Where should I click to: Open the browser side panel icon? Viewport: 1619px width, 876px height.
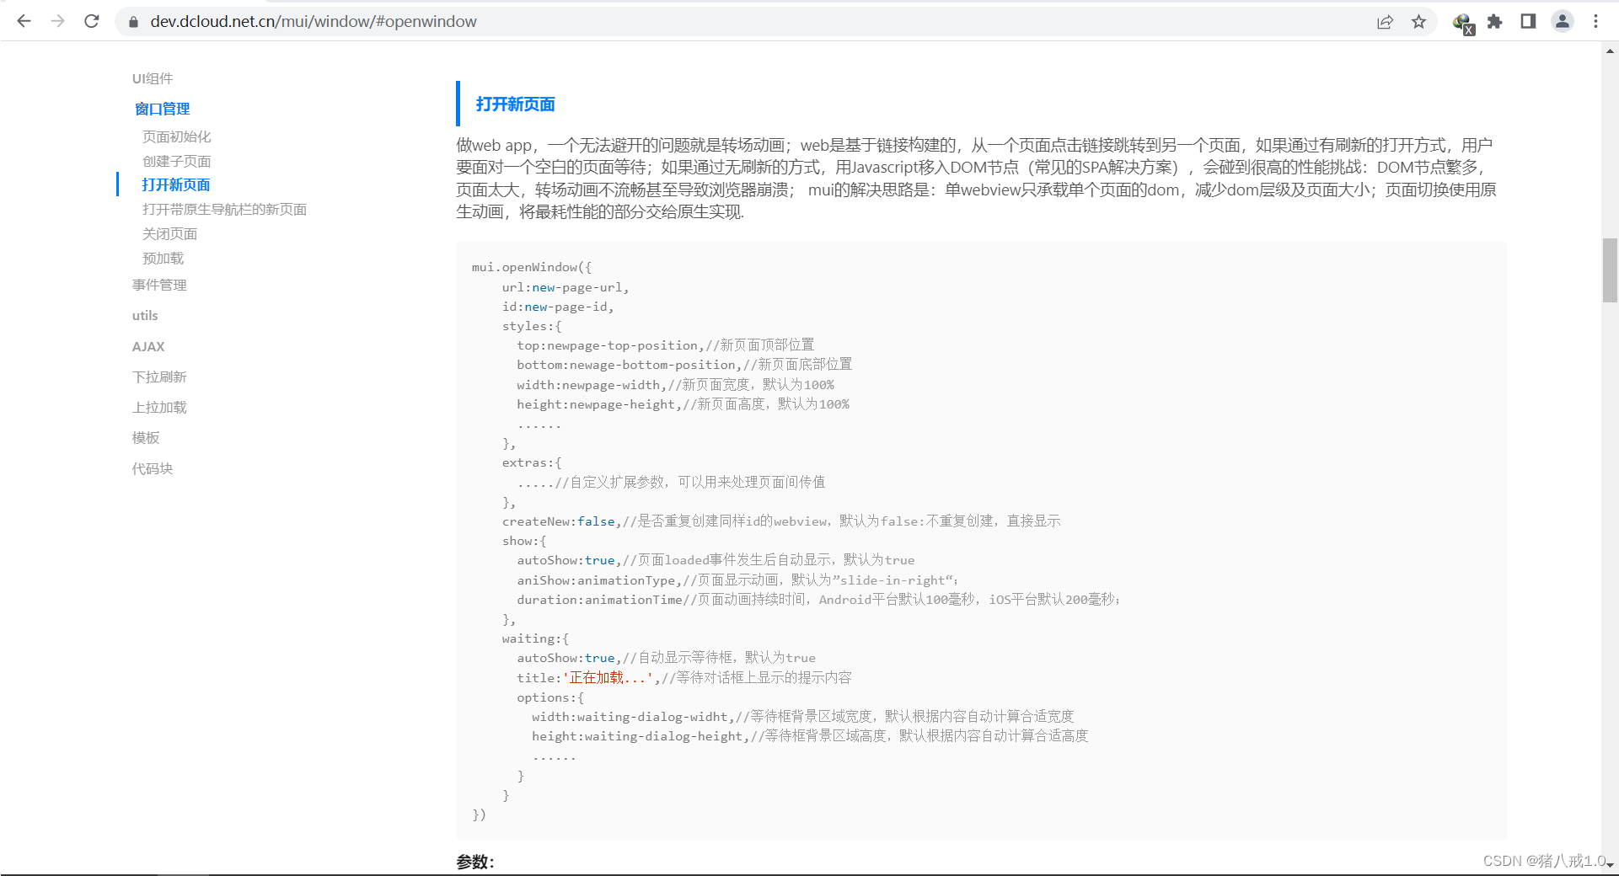(x=1528, y=21)
